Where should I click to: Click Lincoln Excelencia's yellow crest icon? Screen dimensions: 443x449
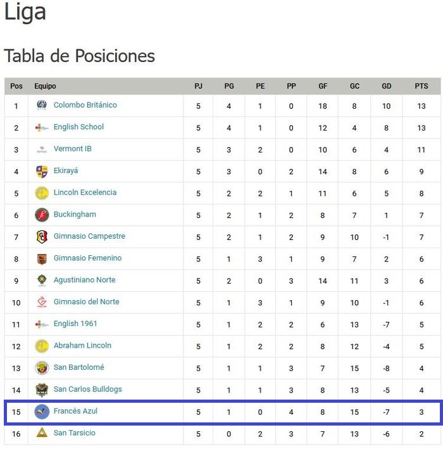pos(42,193)
